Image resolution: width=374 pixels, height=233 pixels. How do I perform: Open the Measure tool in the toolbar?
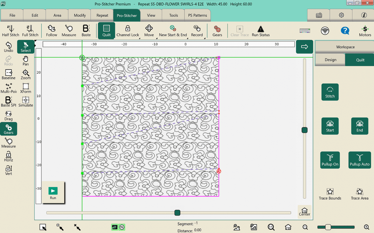click(69, 31)
